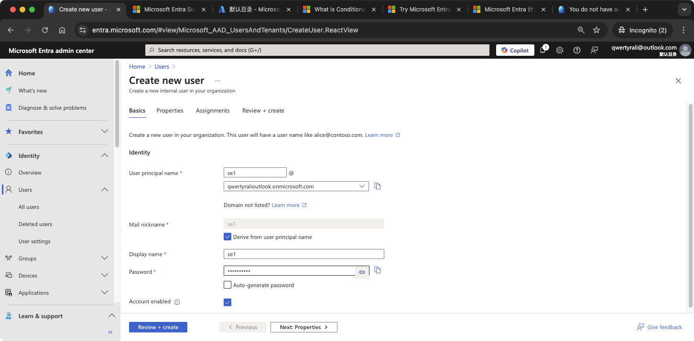This screenshot has width=694, height=341.
Task: Copy the user principal name domain
Action: point(378,186)
